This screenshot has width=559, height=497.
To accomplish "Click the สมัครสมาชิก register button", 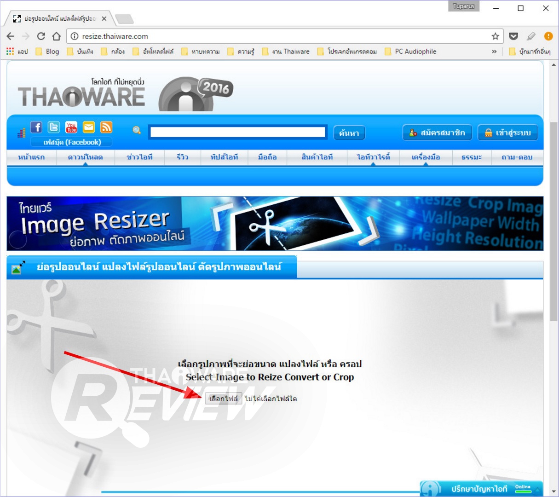I will click(437, 133).
